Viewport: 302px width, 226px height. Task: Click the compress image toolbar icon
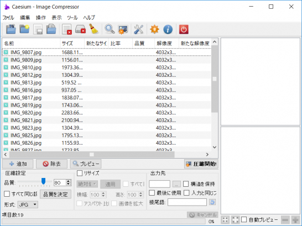pyautogui.click(x=123, y=29)
